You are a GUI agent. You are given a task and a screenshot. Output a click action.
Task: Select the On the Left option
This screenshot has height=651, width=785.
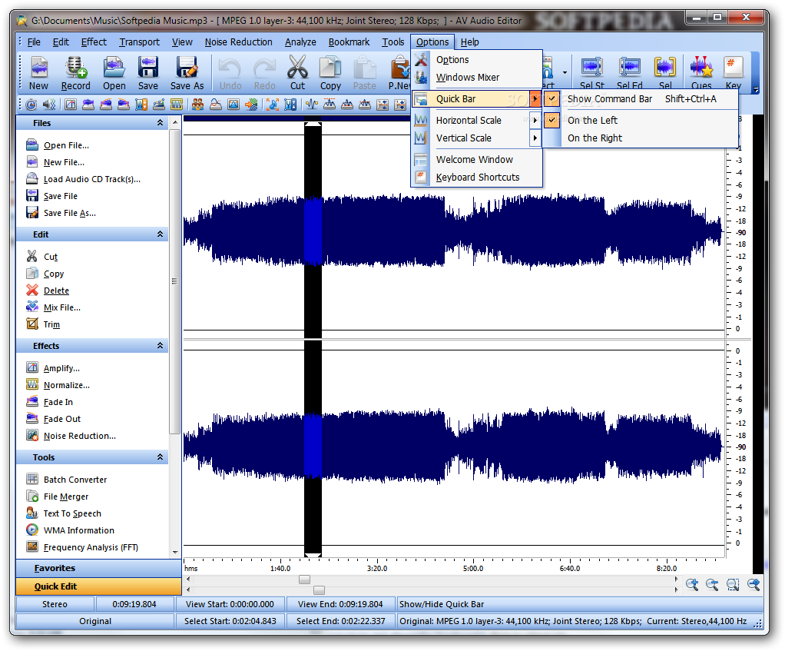pos(592,120)
